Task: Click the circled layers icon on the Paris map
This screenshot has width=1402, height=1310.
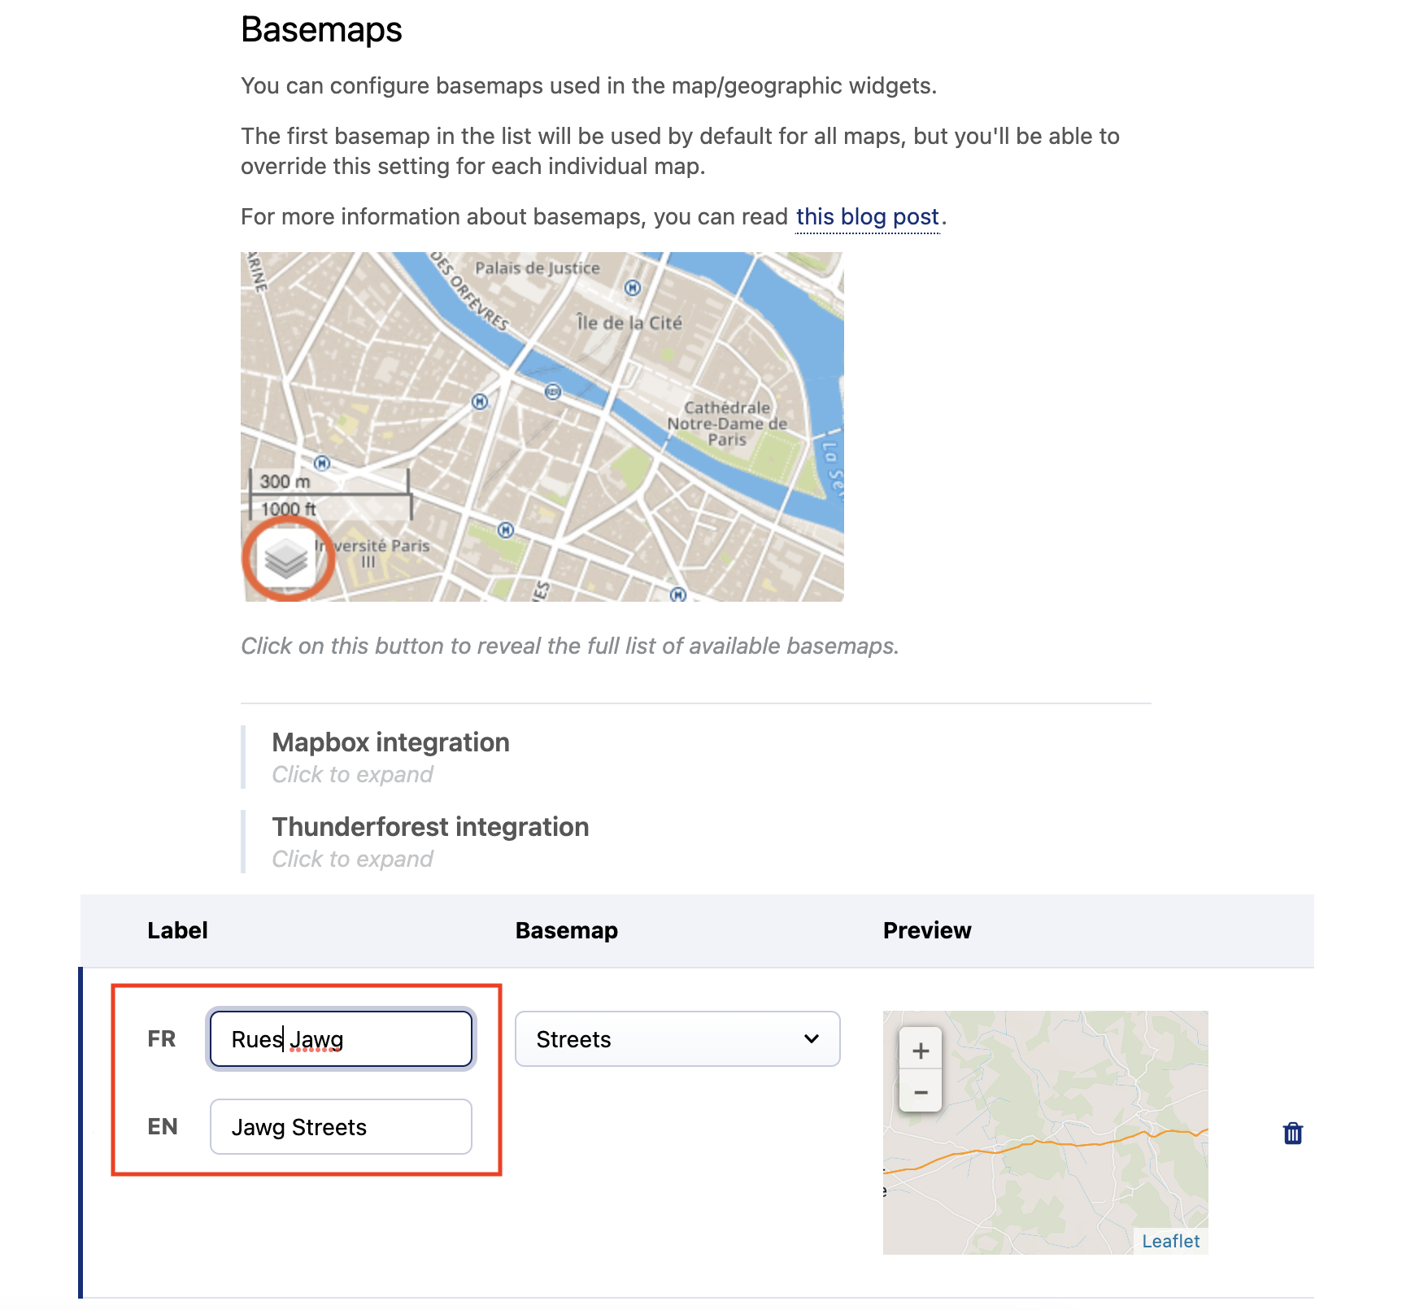Action: pos(286,559)
